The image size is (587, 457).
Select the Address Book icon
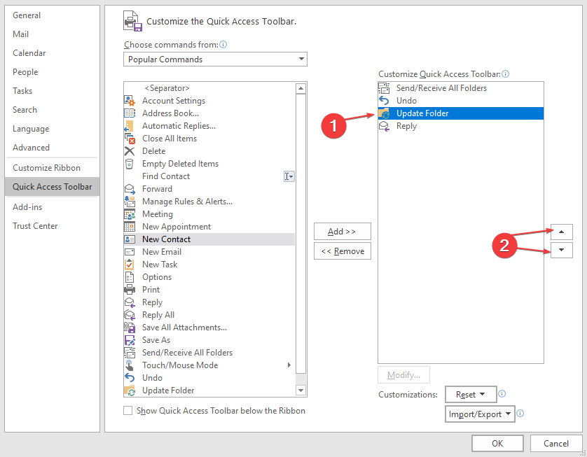[130, 113]
